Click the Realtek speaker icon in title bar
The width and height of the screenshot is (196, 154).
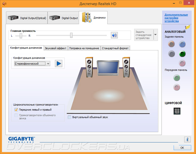pos(4,3)
